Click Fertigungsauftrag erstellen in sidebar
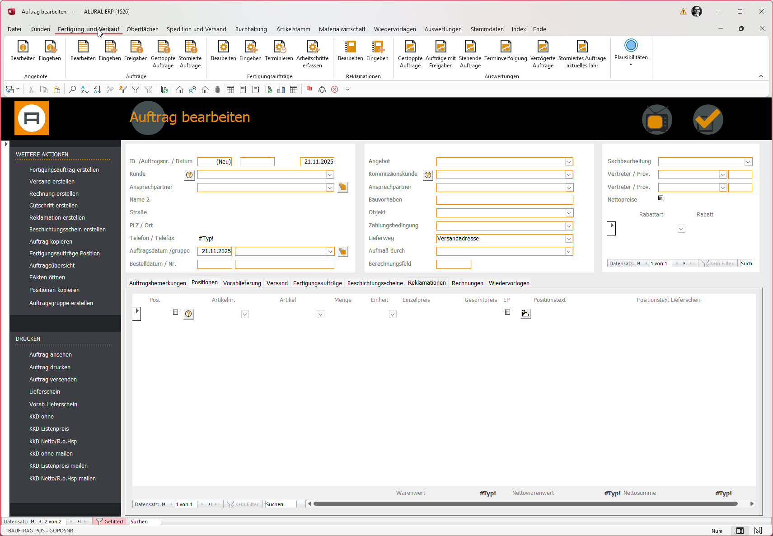This screenshot has height=536, width=773. pos(64,170)
